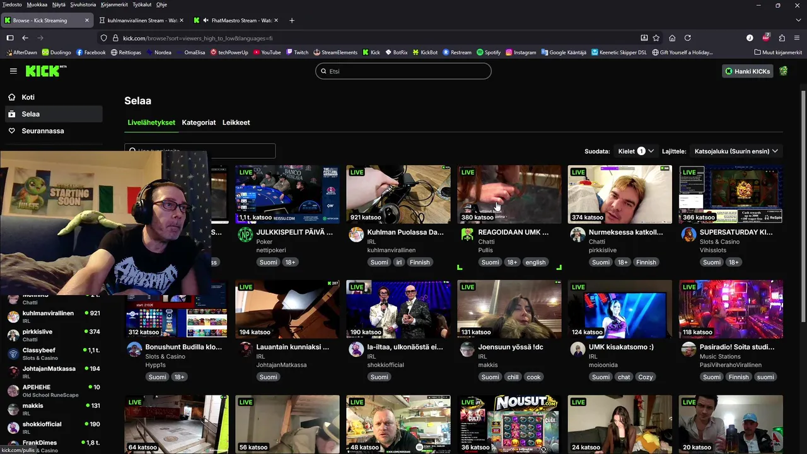Open the Nordea bookmark
Screen dimensions: 807x454
pos(158,52)
